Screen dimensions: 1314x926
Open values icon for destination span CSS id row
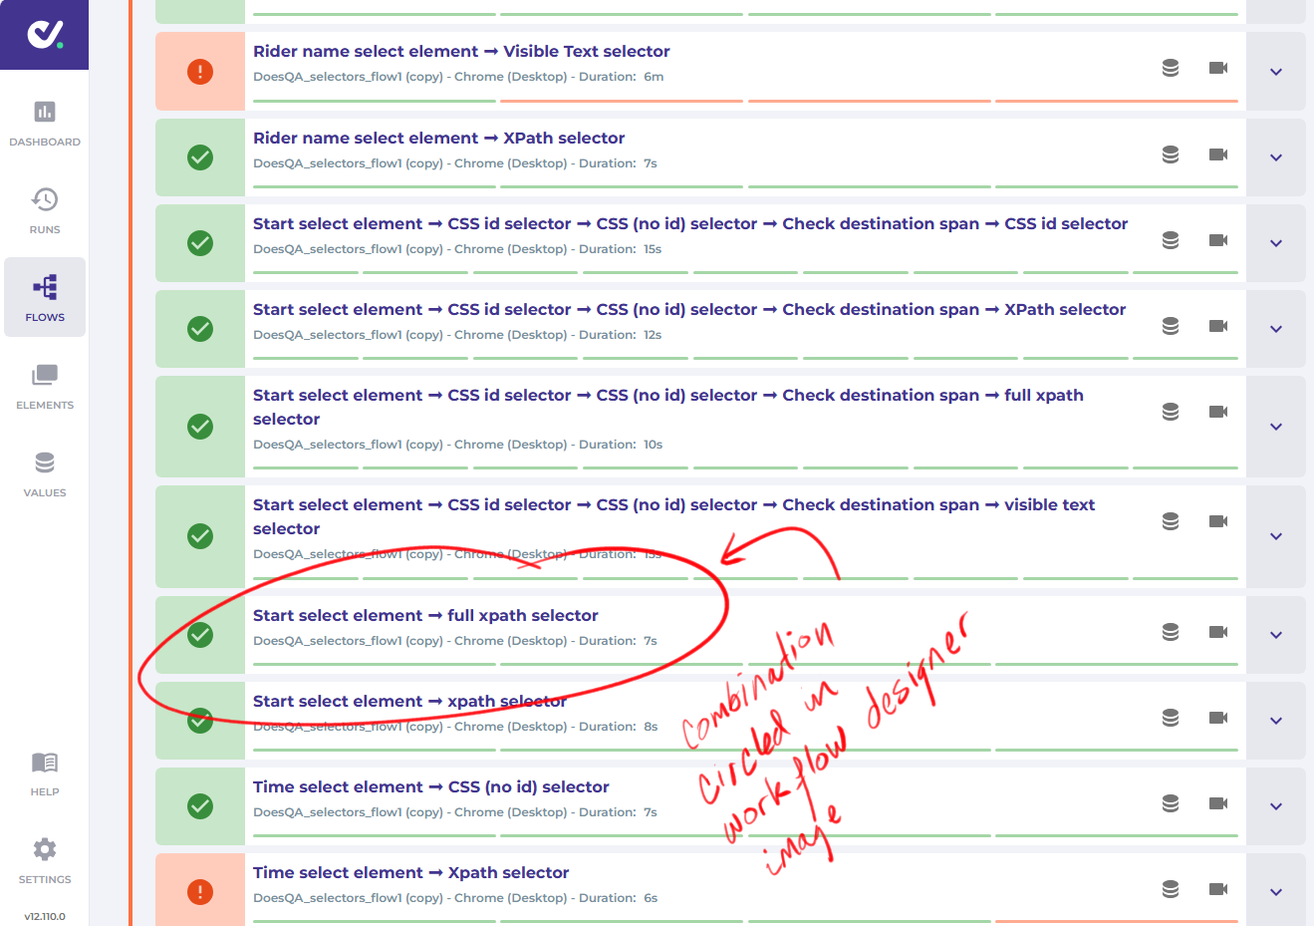(x=1171, y=240)
